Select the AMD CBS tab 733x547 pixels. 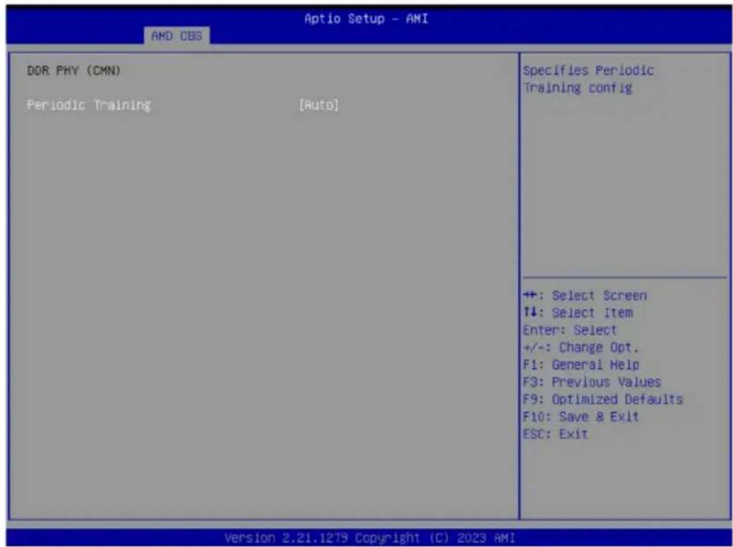tap(177, 36)
